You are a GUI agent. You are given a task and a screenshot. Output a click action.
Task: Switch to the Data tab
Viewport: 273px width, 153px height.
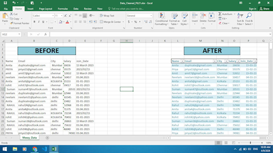(76, 9)
